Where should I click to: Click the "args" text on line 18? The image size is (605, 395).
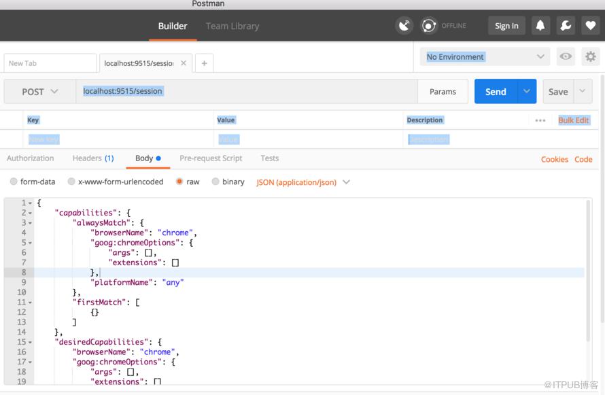[103, 373]
